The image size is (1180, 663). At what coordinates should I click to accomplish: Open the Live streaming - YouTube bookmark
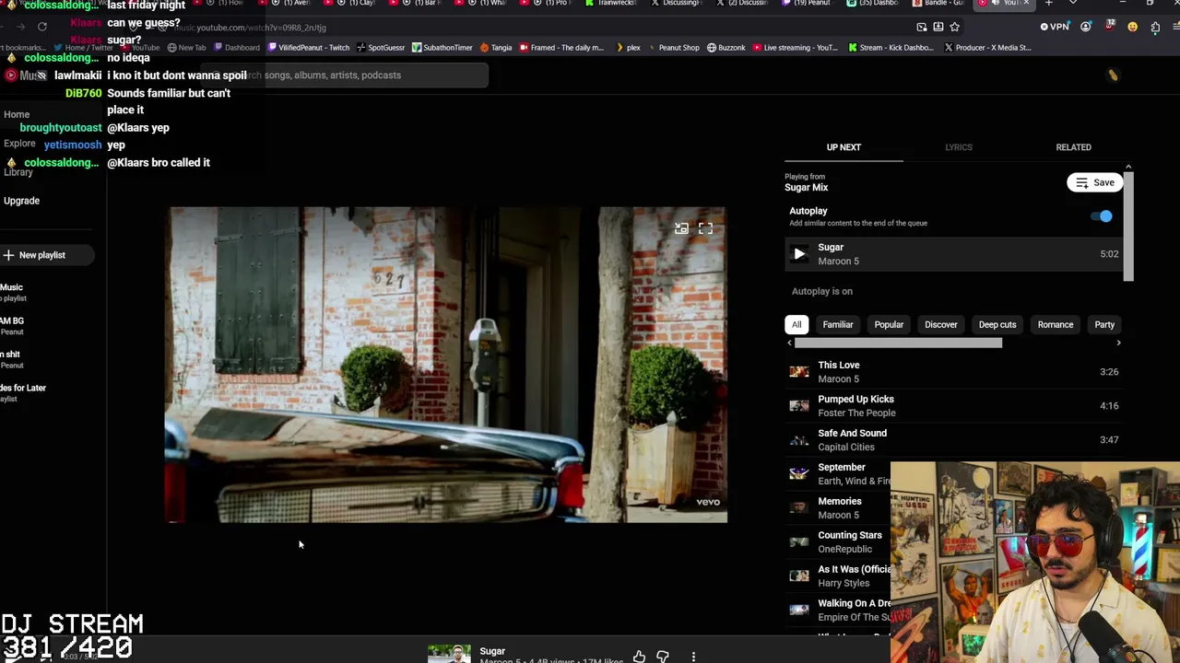tap(796, 48)
